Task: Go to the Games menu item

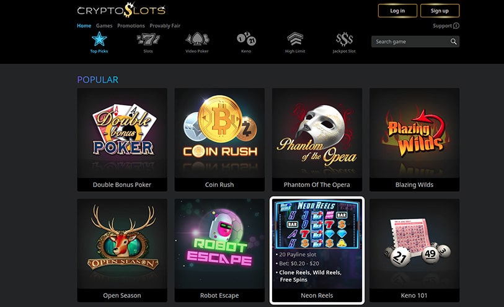Action: (x=104, y=25)
